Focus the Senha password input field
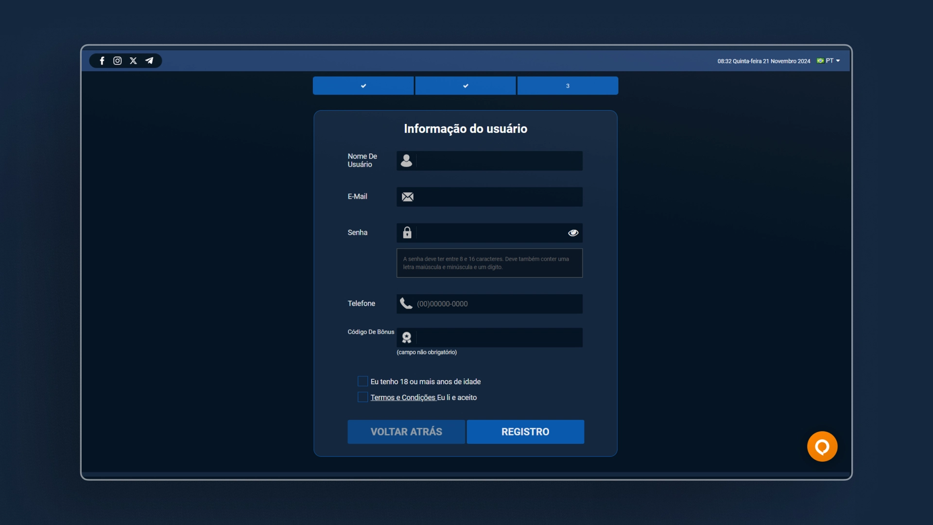Viewport: 933px width, 525px height. (x=489, y=233)
